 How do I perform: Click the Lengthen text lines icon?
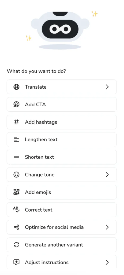[16, 140]
